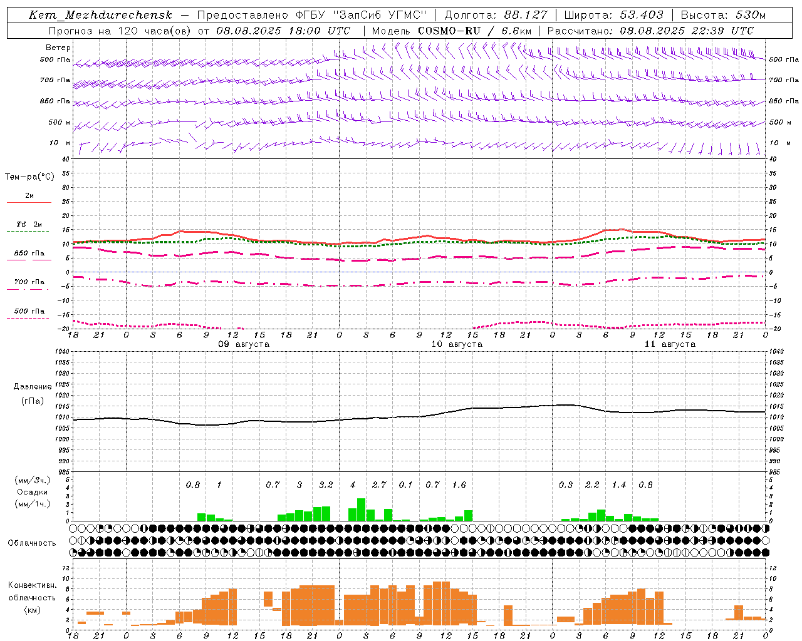This screenshot has height=641, width=802.
Task: Click the Широта: 53.403 header value
Action: pyautogui.click(x=613, y=15)
